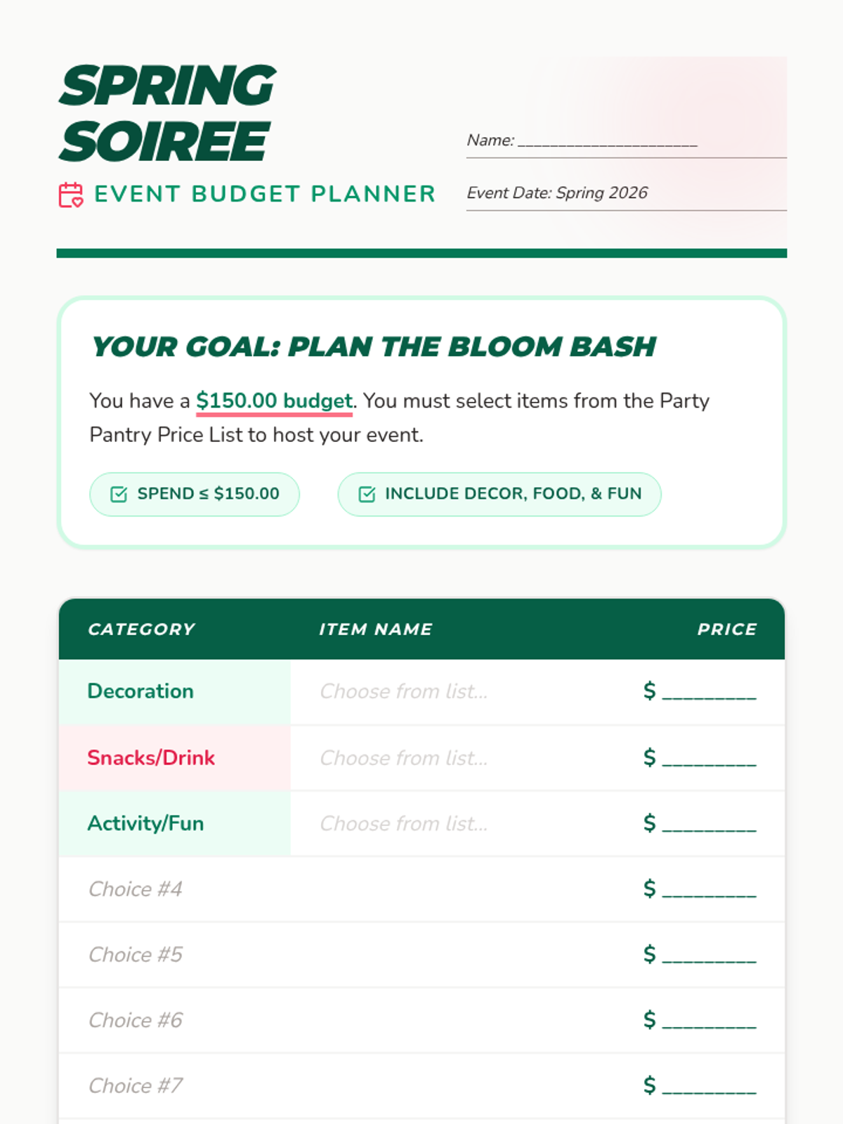Screen dimensions: 843x1124
Task: Click the Choice #7 entry row
Action: [421, 1086]
